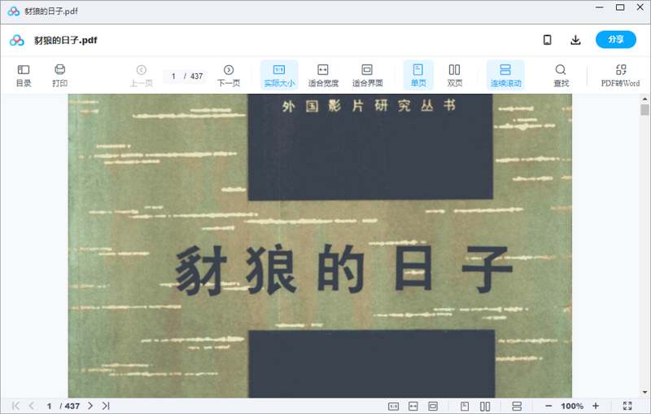Viewport: 651px width, 414px height.
Task: Click the blue 分享 share button
Action: click(615, 40)
